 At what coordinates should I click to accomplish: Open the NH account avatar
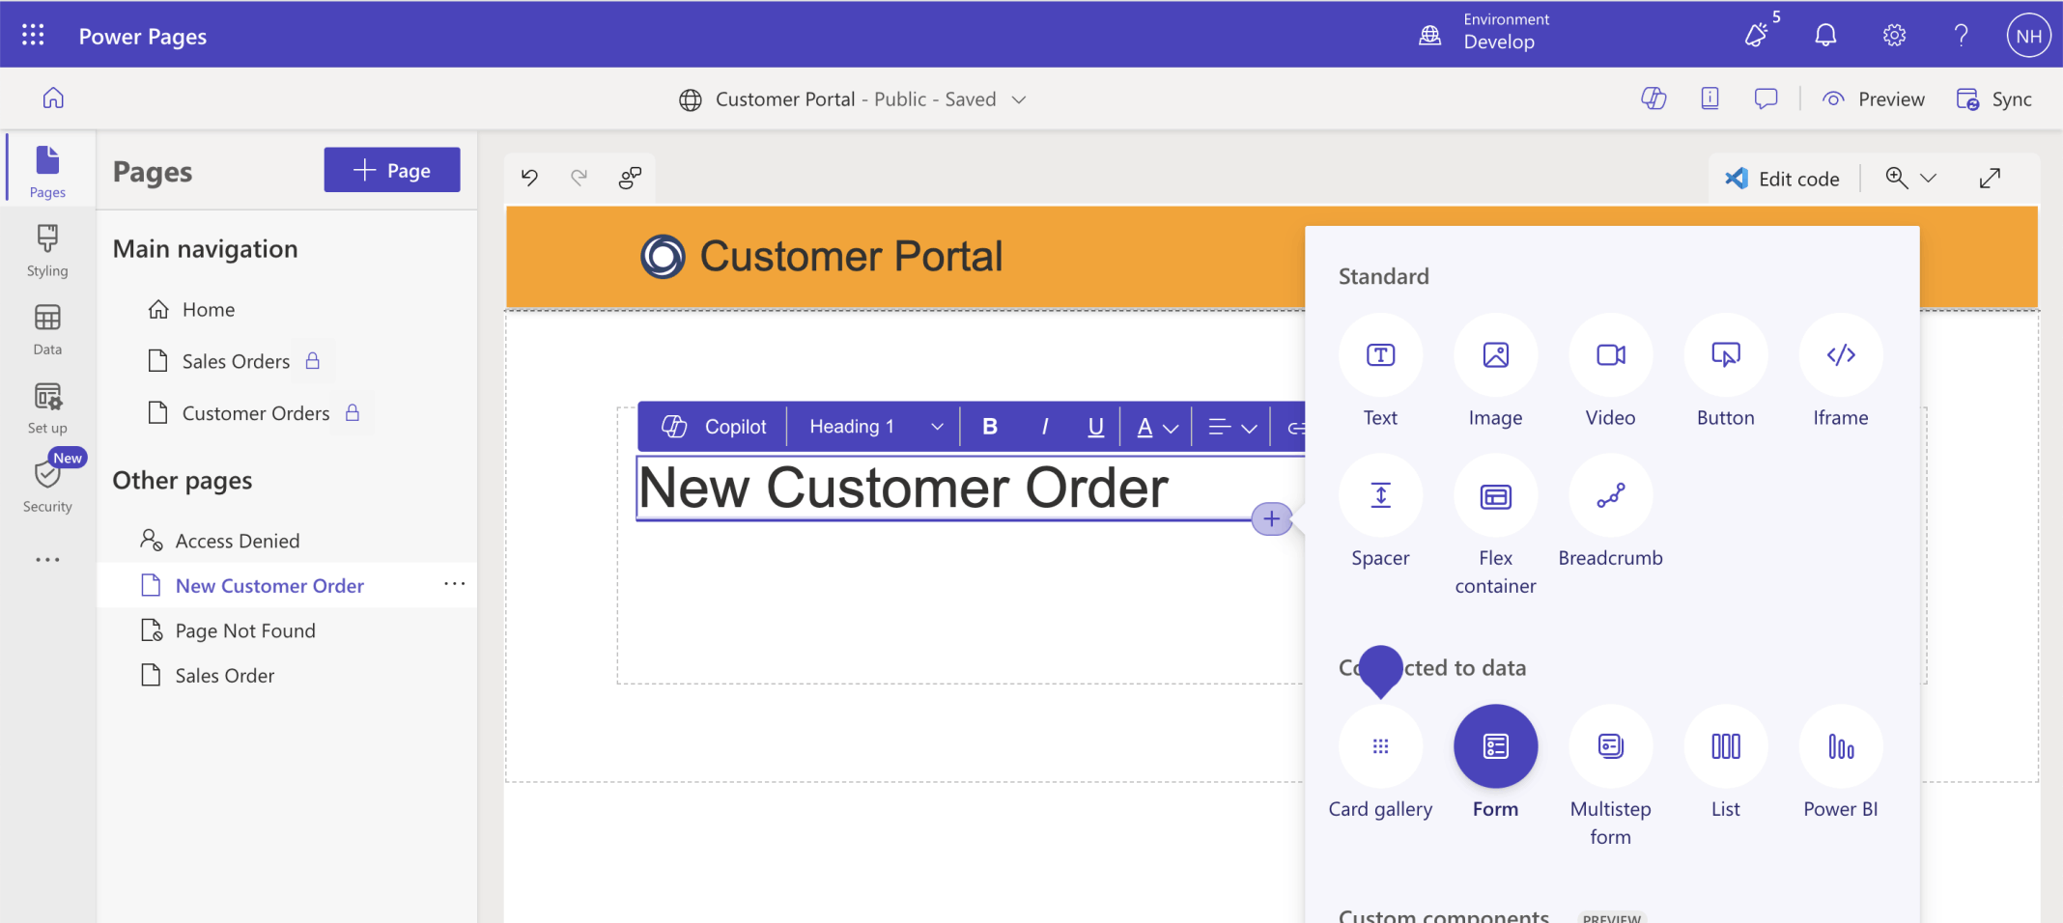(x=2029, y=36)
